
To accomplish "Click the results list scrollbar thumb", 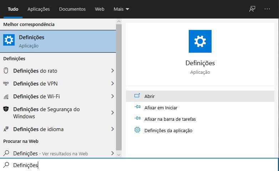I will click(119, 87).
